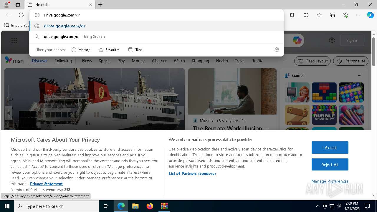Expand more categories ellipsis

(285, 61)
